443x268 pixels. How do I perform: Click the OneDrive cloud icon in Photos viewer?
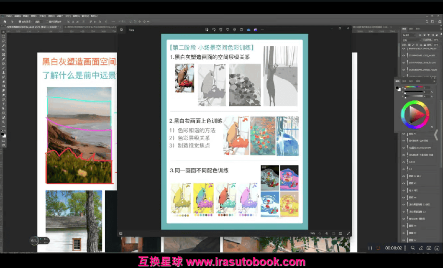tap(249, 29)
